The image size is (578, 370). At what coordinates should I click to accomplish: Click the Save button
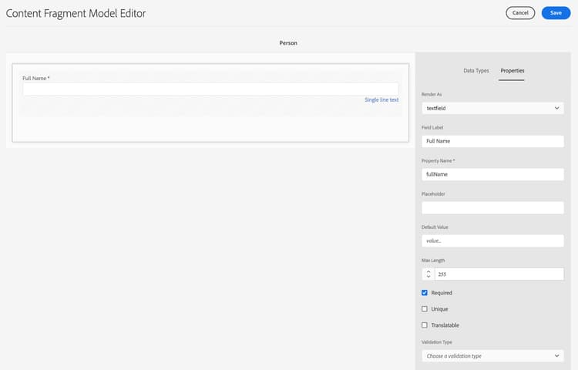pos(556,13)
